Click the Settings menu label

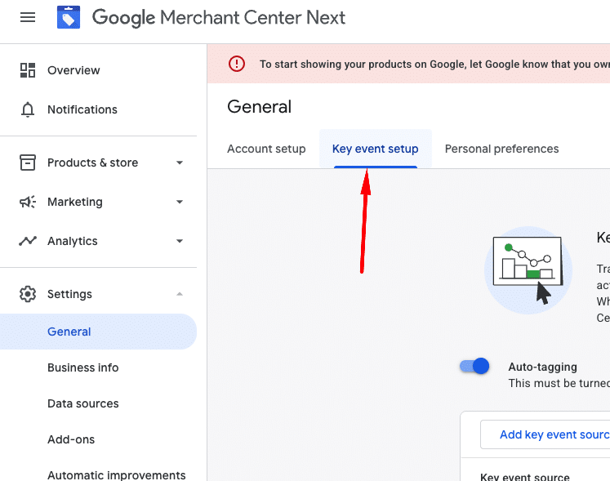(x=69, y=294)
